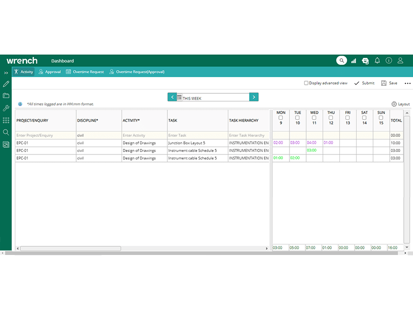
Task: Open the chat messages icon
Action: [365, 61]
